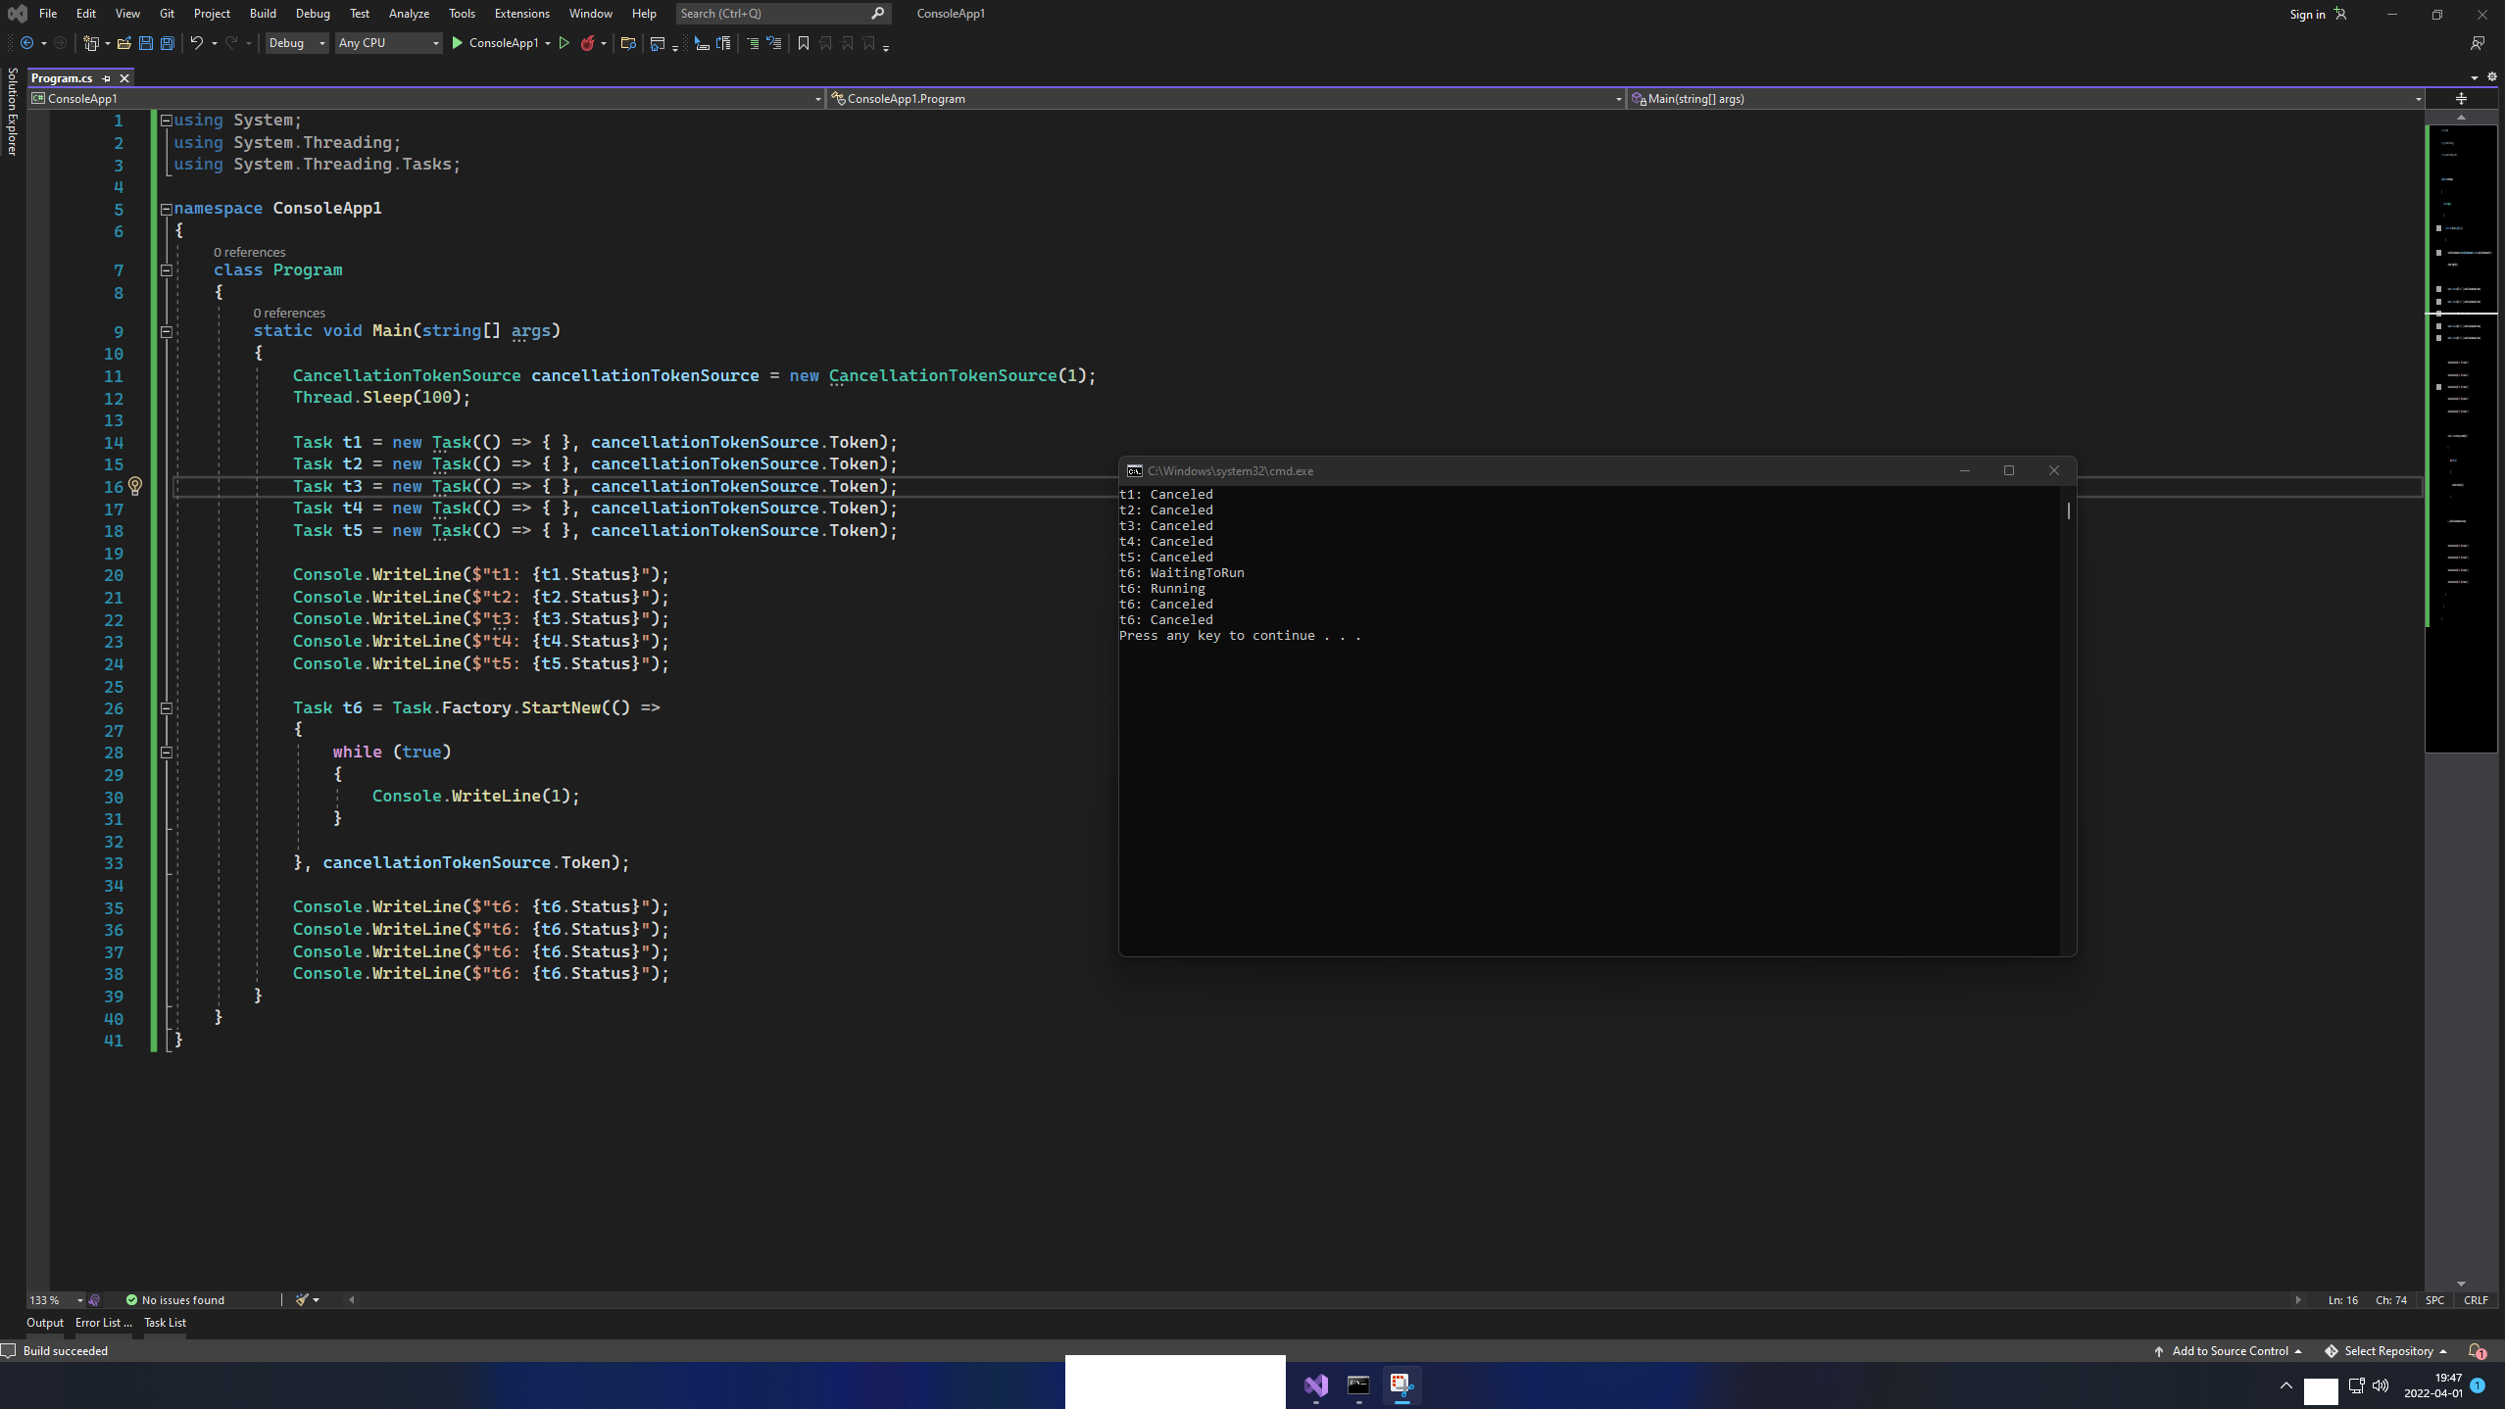Toggle bookmark with the bookmark icon
This screenshot has width=2505, height=1409.
804,43
